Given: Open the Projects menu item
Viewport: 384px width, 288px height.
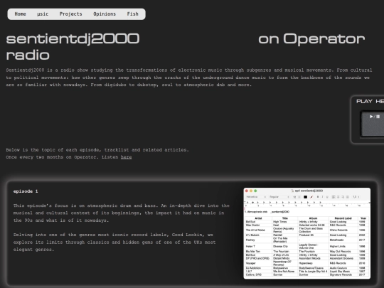Looking at the screenshot, I should coord(70,14).
